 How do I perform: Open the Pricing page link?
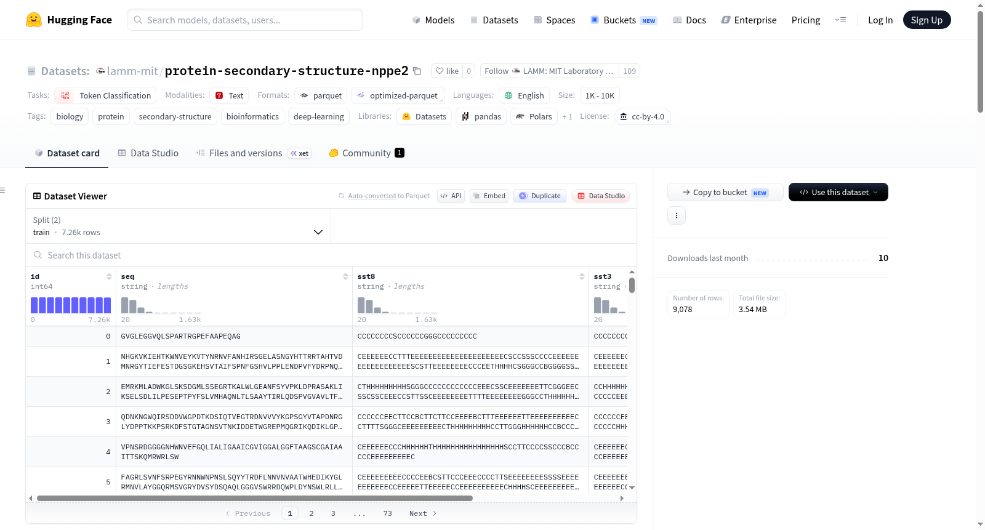[806, 20]
